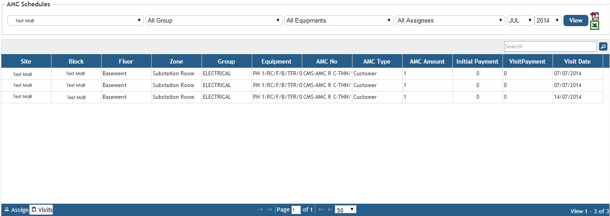Sort table by Visit Date column
The image size is (610, 216).
(577, 61)
